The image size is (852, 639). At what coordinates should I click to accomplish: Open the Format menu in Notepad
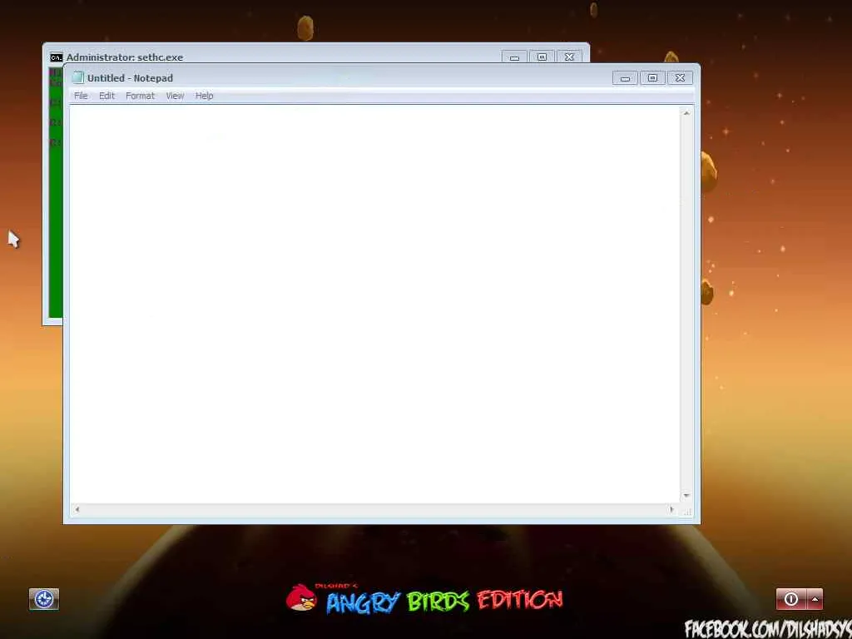140,96
